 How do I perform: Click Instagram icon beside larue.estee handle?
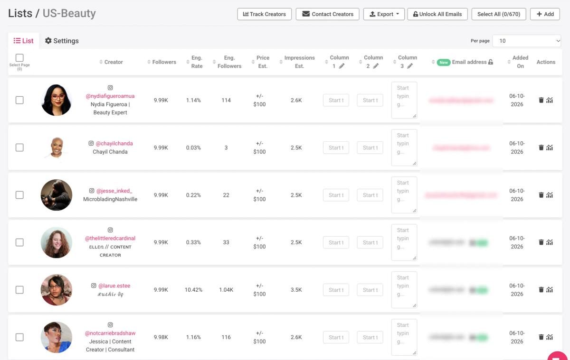click(x=94, y=286)
